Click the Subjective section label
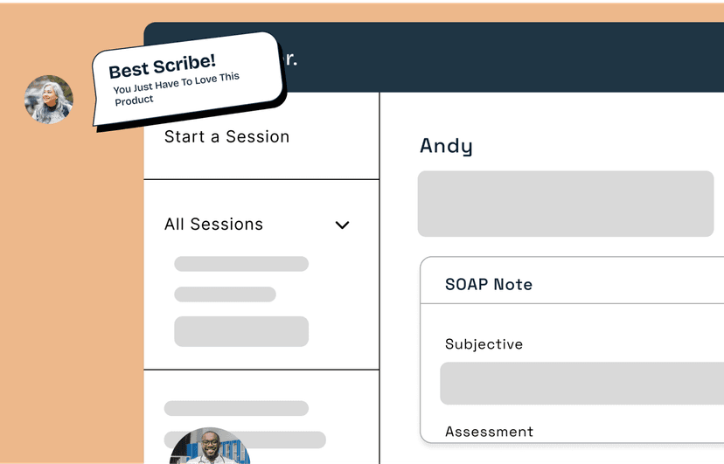724x464 pixels. click(484, 344)
